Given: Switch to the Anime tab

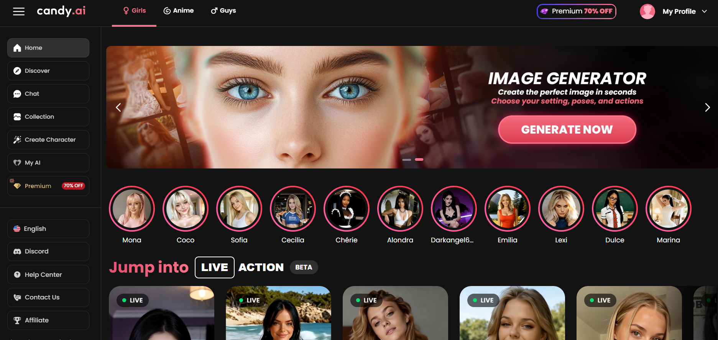Looking at the screenshot, I should (179, 11).
